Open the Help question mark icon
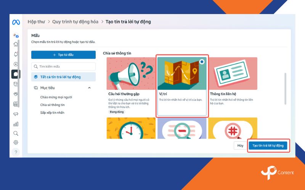This screenshot has width=305, height=190. click(16, 152)
